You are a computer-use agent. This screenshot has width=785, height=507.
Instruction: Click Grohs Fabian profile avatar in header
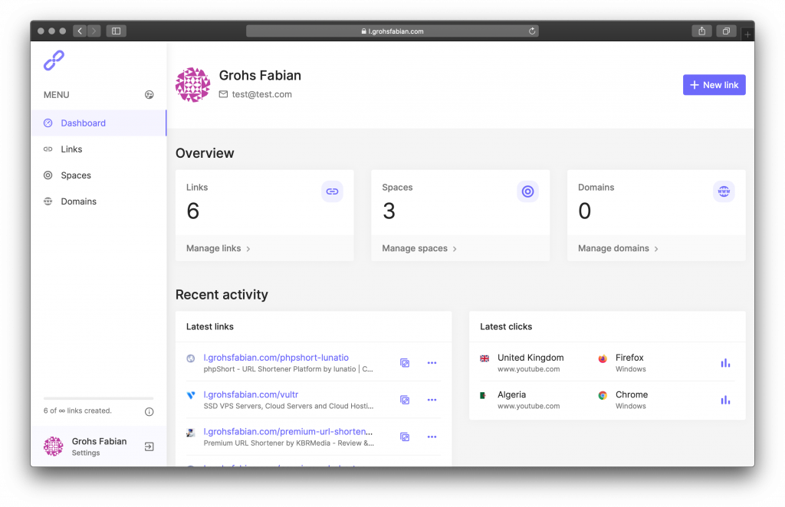(192, 84)
